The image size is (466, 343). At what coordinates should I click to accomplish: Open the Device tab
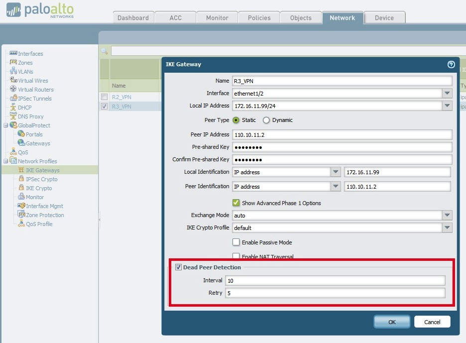pos(384,17)
